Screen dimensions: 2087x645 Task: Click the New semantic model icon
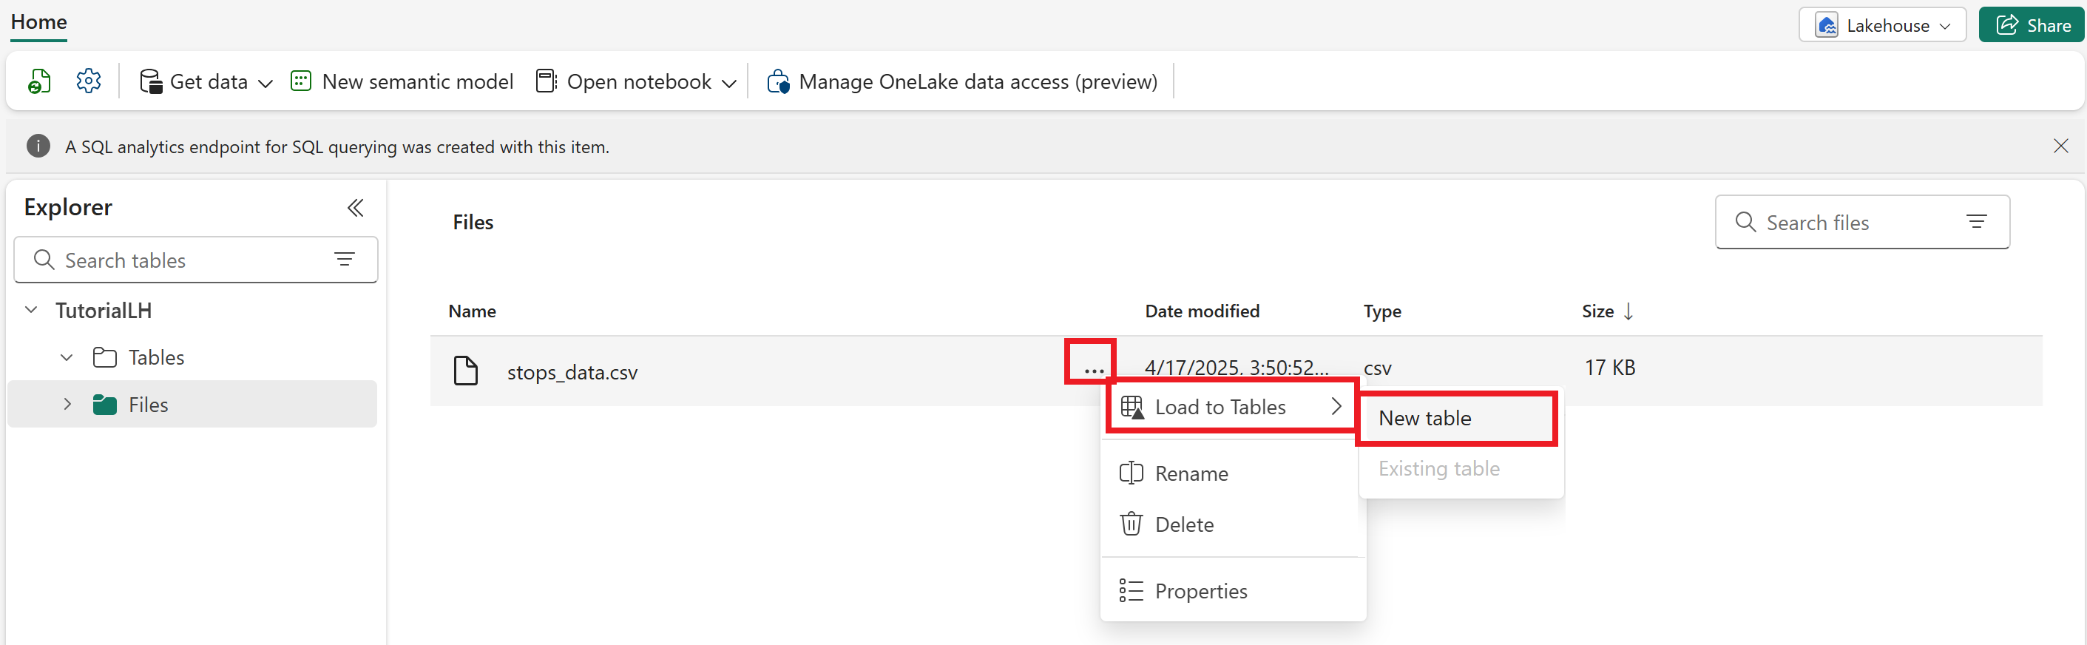coord(300,81)
